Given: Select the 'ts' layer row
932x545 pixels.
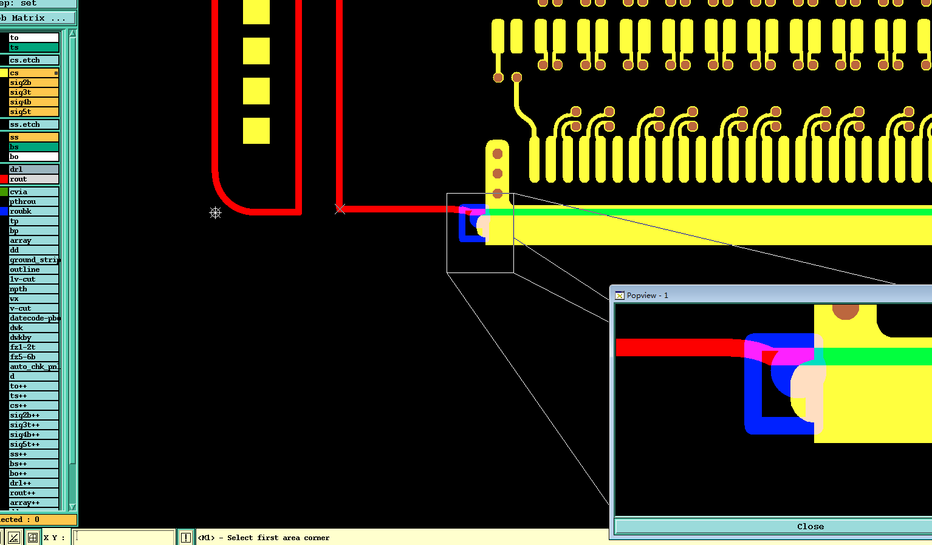Looking at the screenshot, I should coord(34,47).
